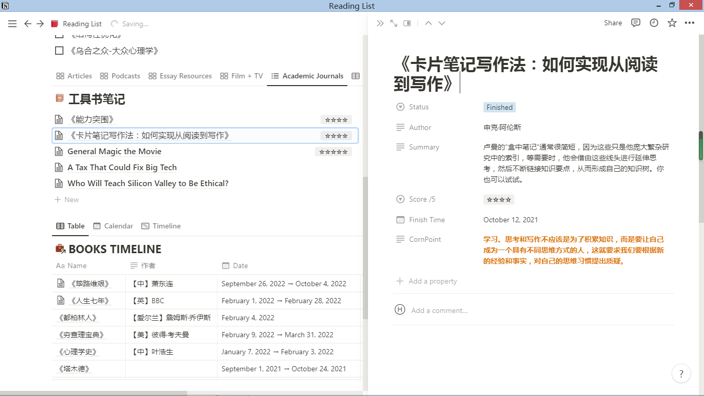Open the sidebar hamburger menu
The height and width of the screenshot is (396, 704).
click(x=12, y=24)
